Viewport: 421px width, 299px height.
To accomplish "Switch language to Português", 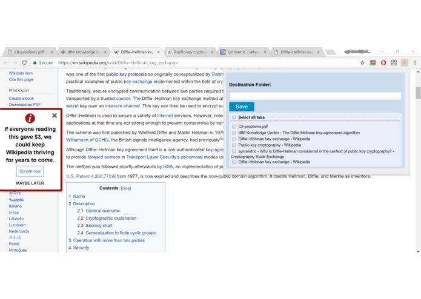I will tap(18, 250).
